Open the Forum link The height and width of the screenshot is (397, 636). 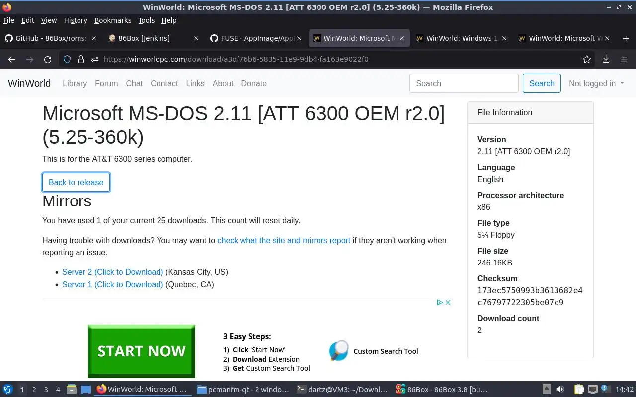(106, 83)
